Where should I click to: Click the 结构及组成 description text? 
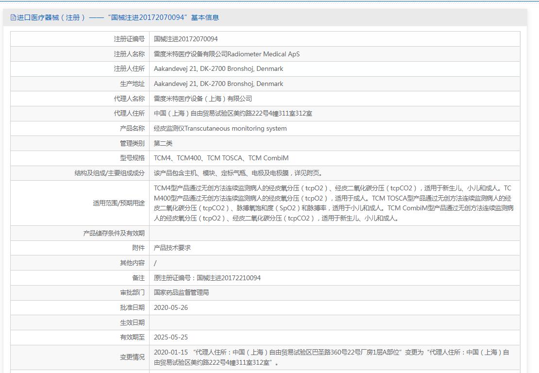coord(238,173)
